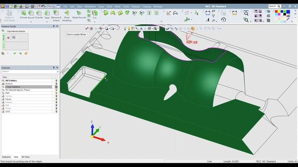Click the green check OK icon in Feature Guide
298x167 pixels.
(14, 53)
